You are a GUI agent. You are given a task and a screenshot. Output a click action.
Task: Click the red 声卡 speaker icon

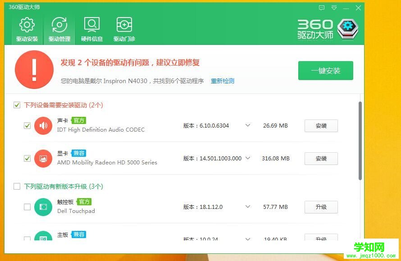43,125
